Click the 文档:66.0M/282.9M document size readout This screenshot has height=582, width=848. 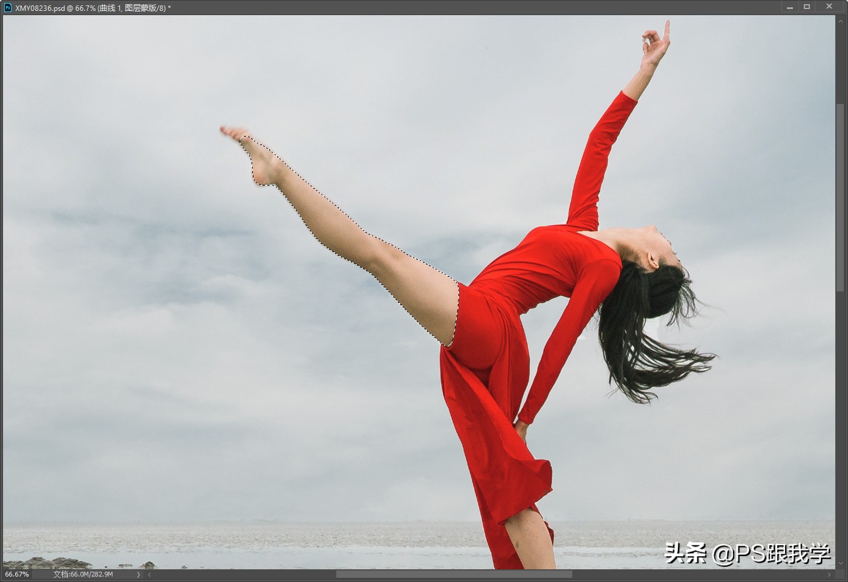point(83,574)
